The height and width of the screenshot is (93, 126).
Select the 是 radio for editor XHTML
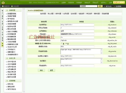[62, 43]
